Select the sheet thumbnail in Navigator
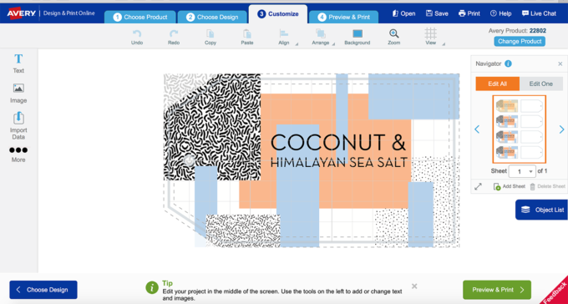The height and width of the screenshot is (304, 568). coord(519,129)
